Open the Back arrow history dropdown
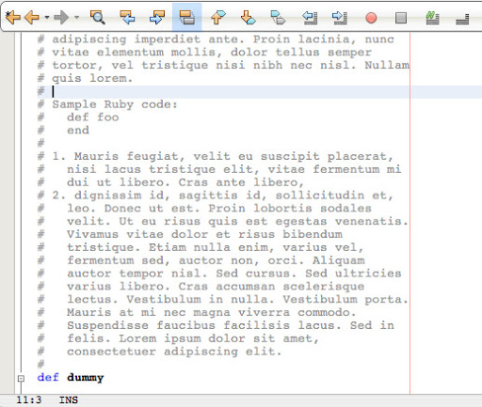The image size is (482, 407). [x=47, y=17]
